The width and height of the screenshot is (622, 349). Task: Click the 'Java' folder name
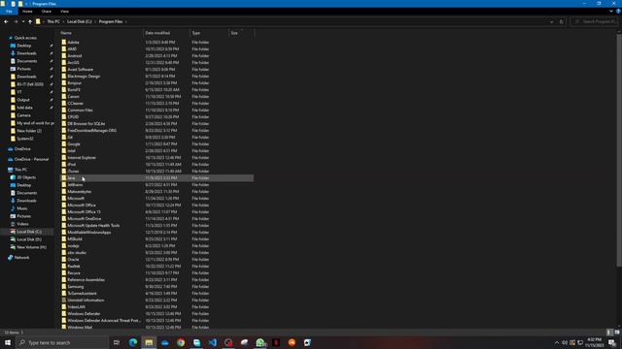[x=71, y=178]
